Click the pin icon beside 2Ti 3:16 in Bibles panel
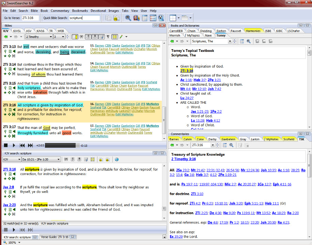 coord(5,110)
